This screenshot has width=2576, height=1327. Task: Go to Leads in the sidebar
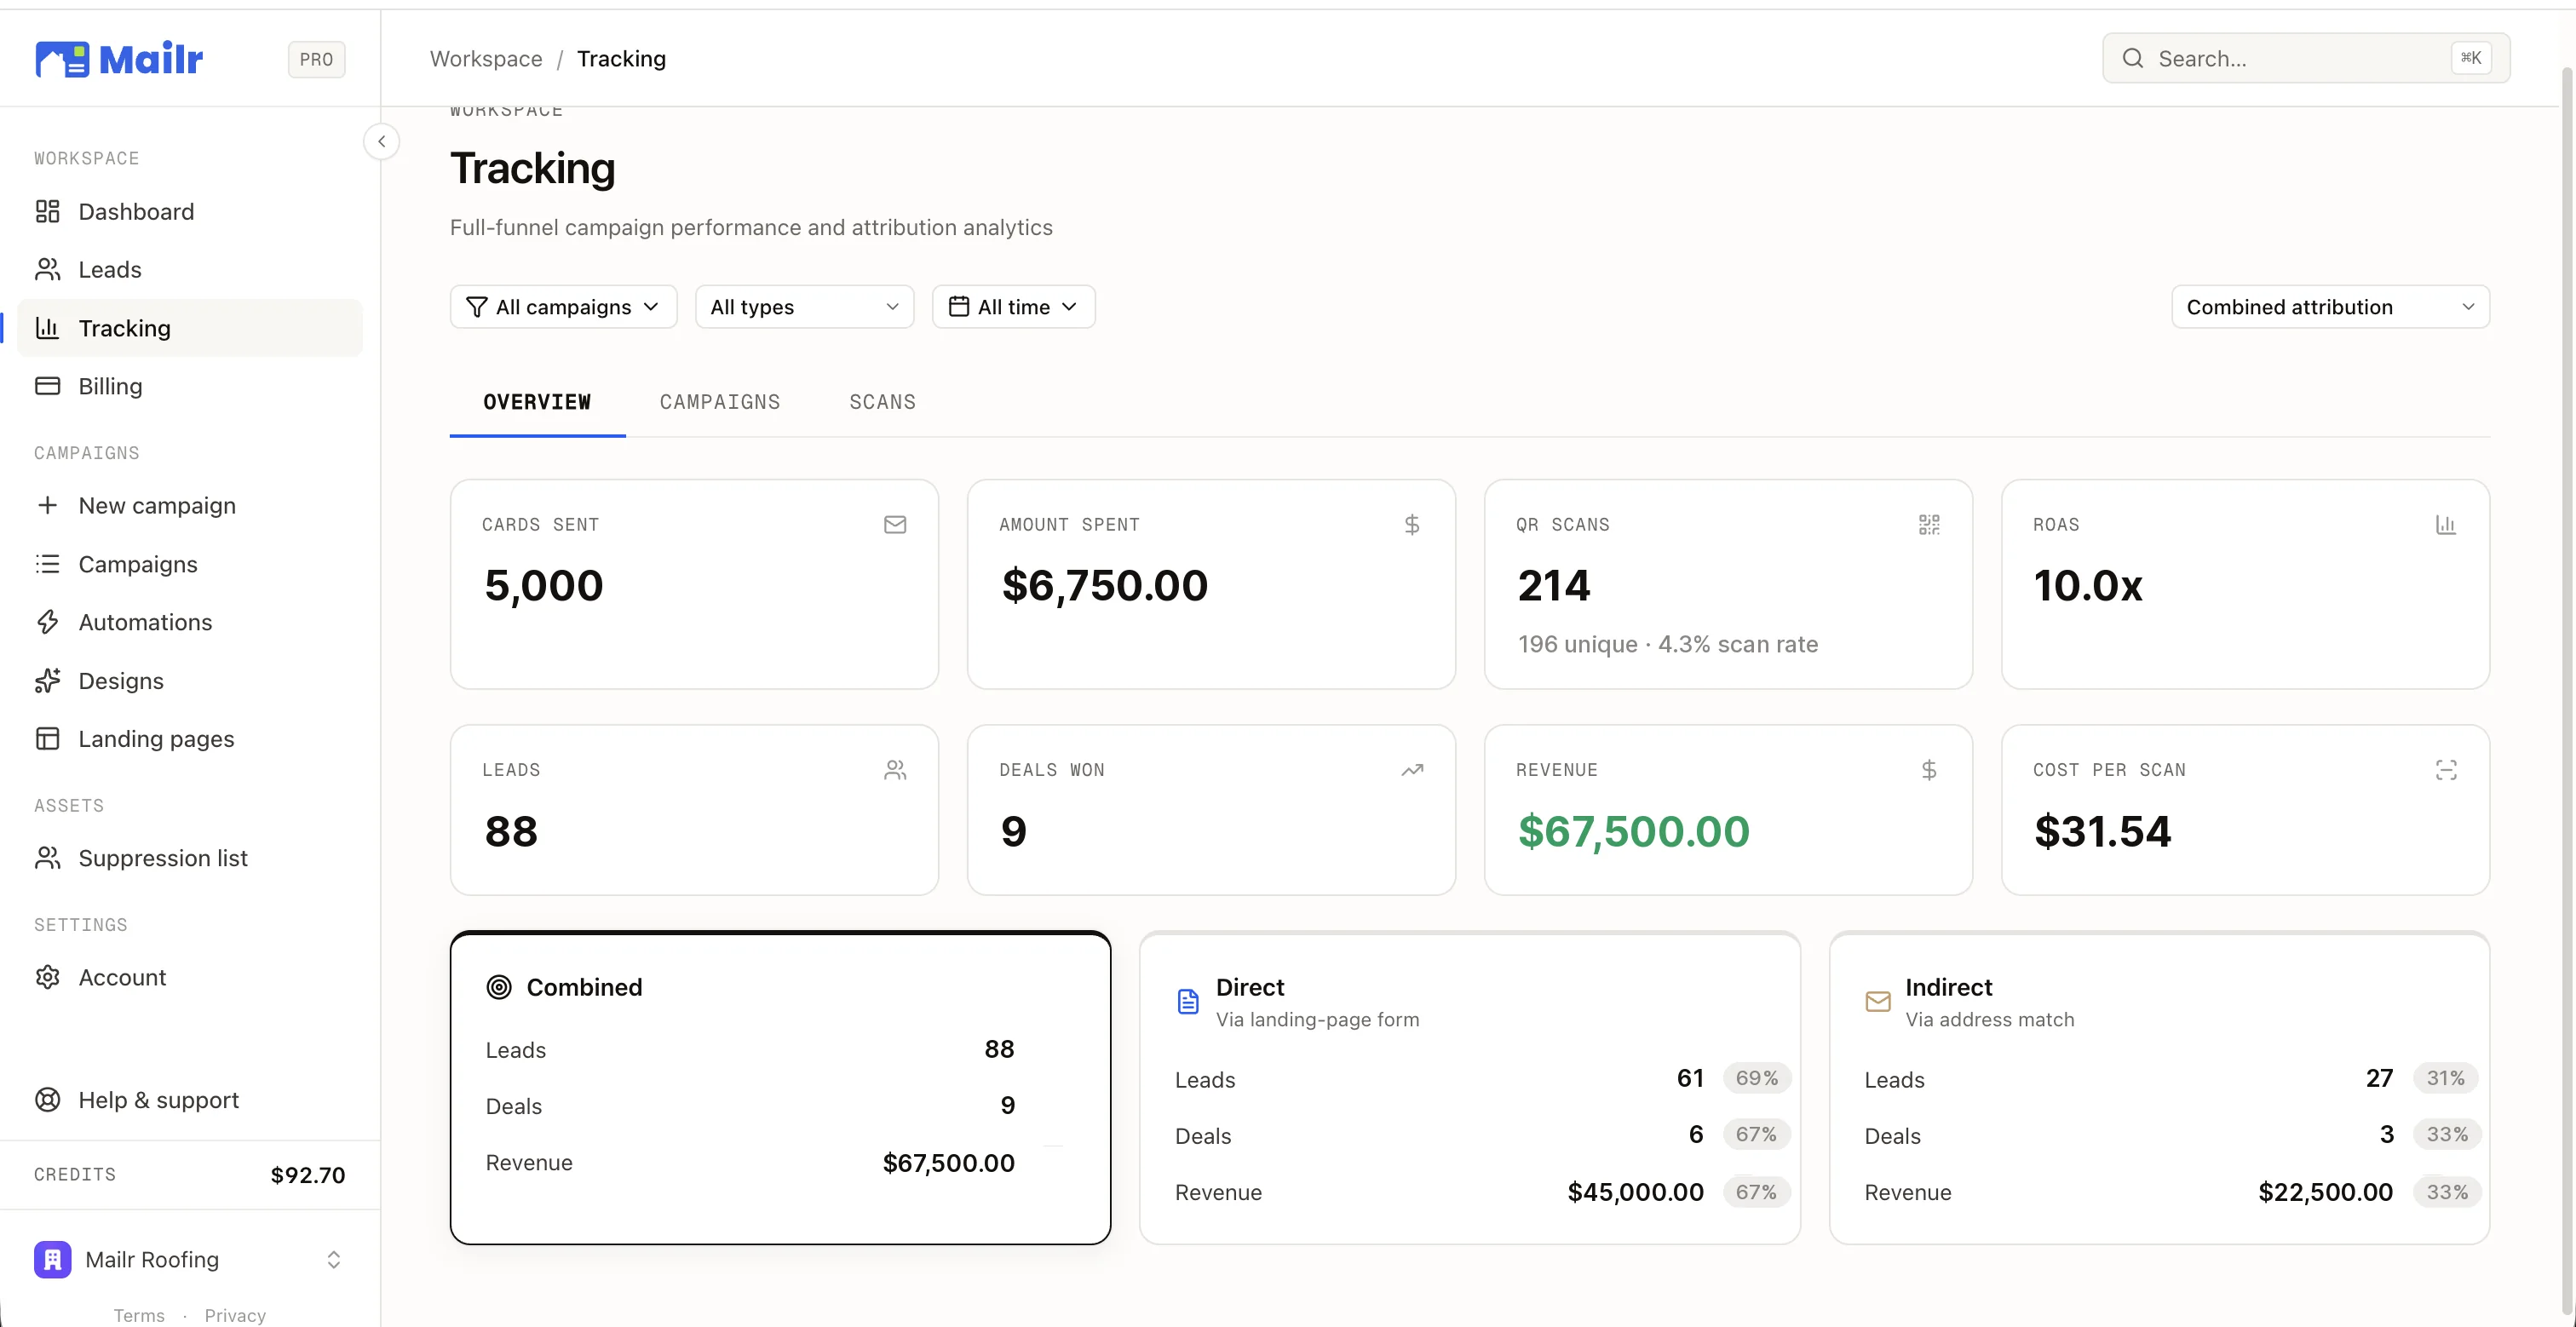pyautogui.click(x=190, y=270)
